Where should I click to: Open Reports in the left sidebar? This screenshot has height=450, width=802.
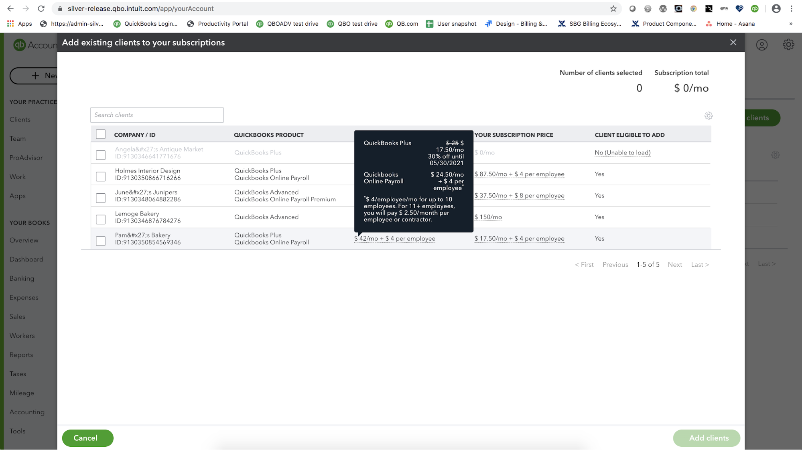[x=21, y=355]
